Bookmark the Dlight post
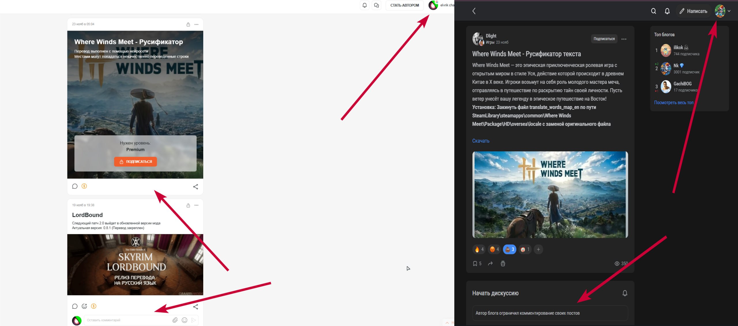 [475, 263]
